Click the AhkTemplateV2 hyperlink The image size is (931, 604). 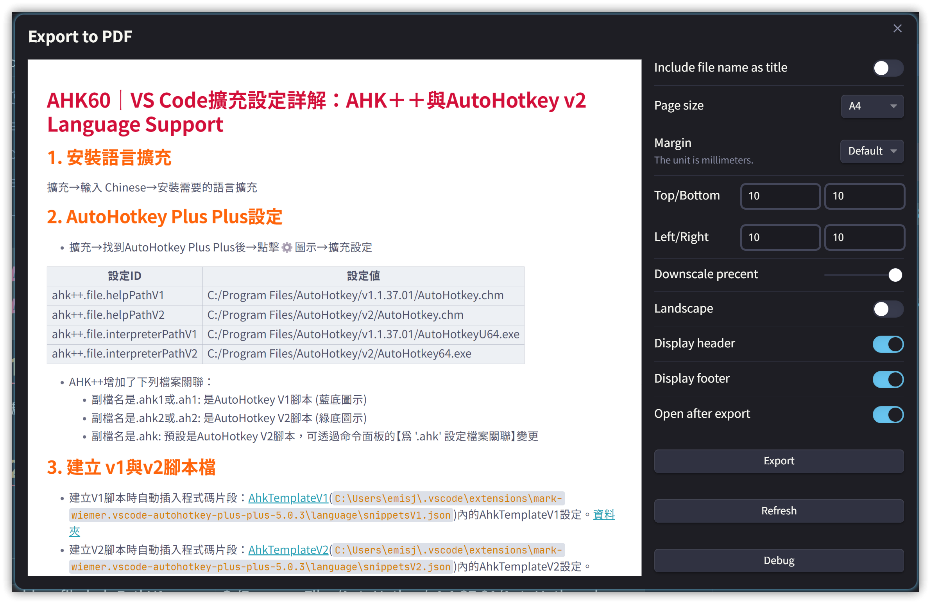[288, 550]
